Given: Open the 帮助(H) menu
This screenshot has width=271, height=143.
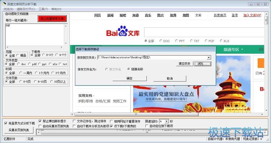Looking at the screenshot, I should click(56, 9).
